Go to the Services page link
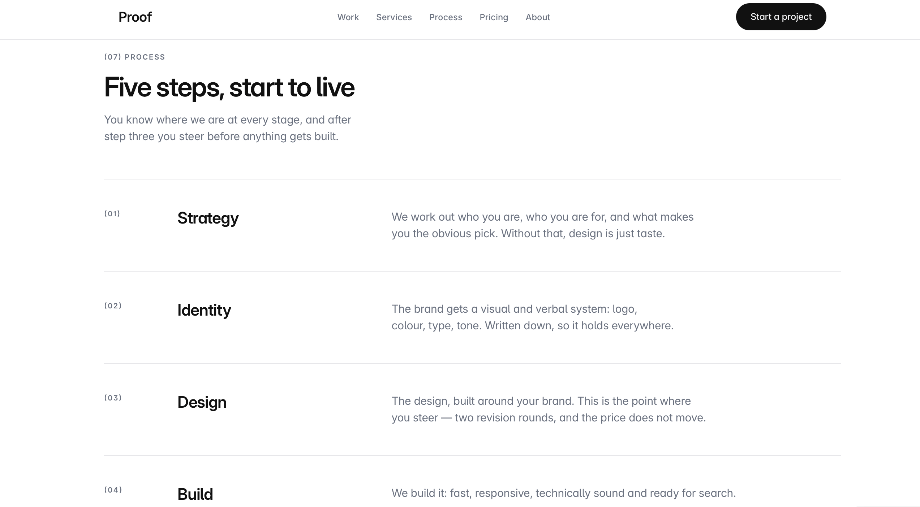Screen dimensions: 920x507 394,17
